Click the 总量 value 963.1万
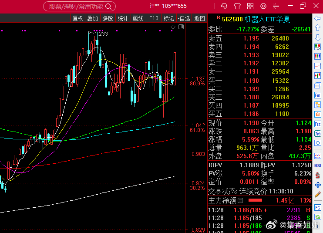The height and width of the screenshot is (233, 323). [247, 148]
